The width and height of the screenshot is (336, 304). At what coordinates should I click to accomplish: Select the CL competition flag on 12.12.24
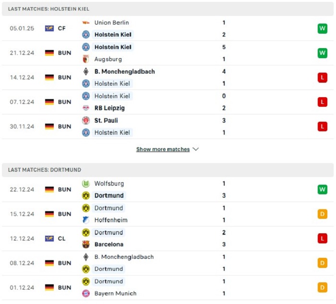click(49, 239)
